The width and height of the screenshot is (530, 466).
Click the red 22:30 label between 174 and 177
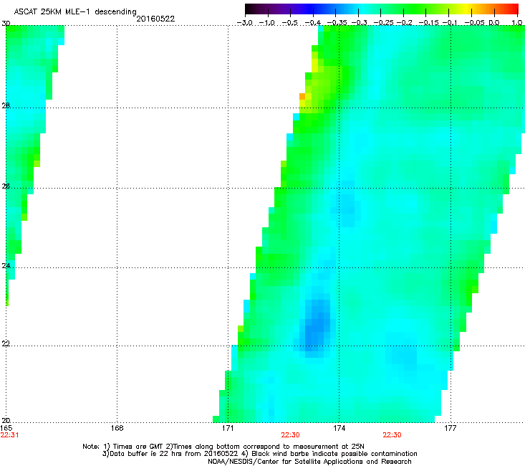(392, 435)
